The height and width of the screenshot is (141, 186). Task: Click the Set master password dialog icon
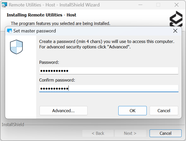tap(10, 31)
